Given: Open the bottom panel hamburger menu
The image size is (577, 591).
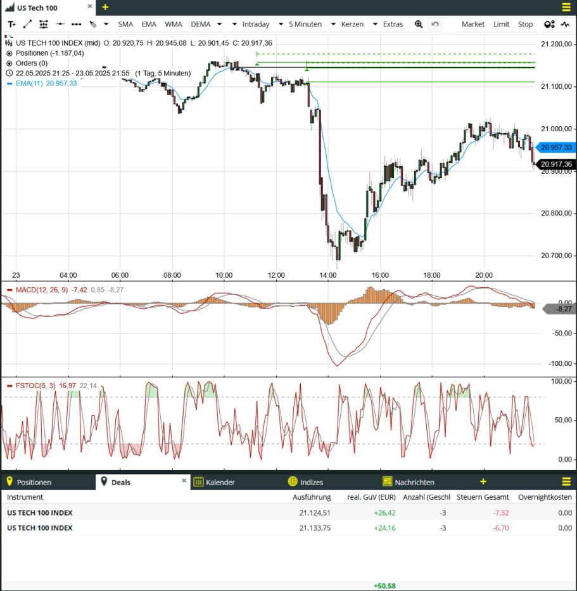Looking at the screenshot, I should pos(566,482).
